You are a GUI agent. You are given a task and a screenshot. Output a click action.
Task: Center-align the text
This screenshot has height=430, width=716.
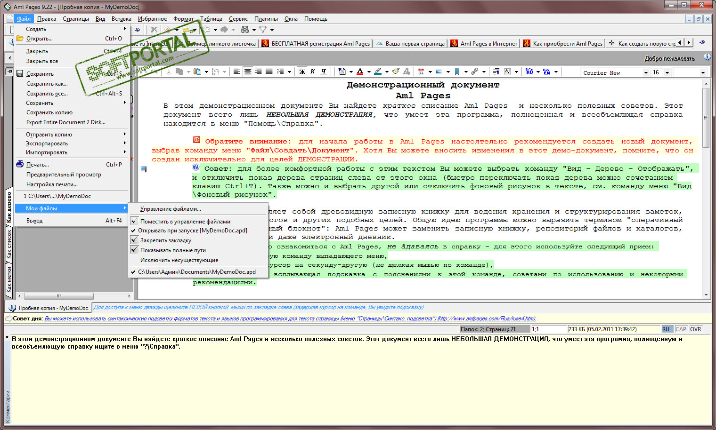tap(247, 72)
